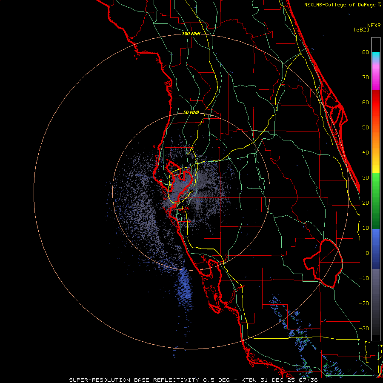
Task: Click the reflectivity dBZ color bar
Action: (376, 189)
